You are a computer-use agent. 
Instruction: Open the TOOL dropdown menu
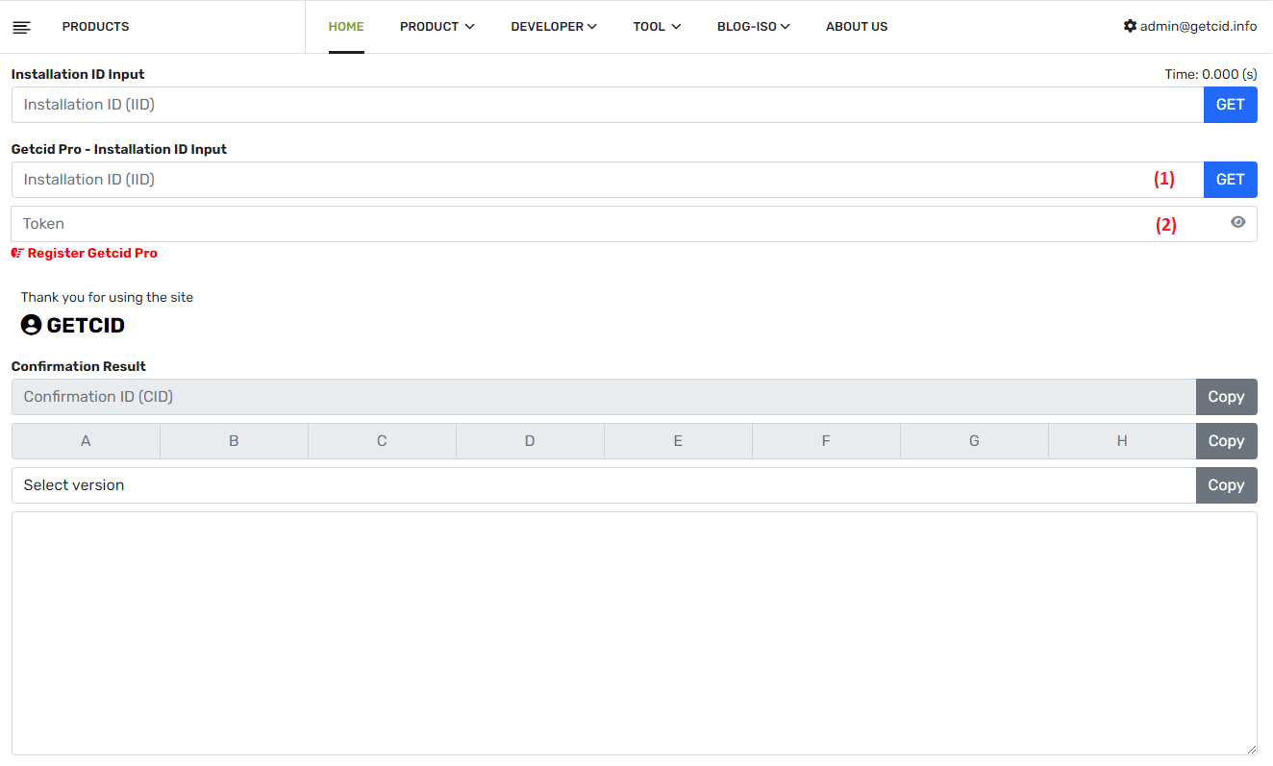[657, 27]
